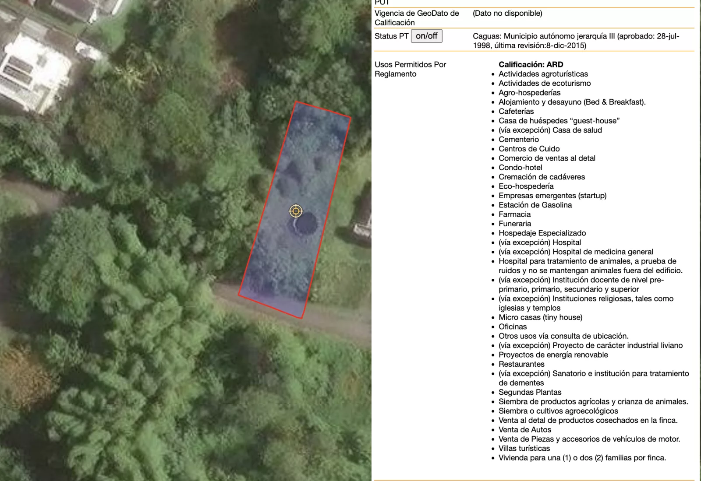Click the Funeraria list item

tap(515, 224)
